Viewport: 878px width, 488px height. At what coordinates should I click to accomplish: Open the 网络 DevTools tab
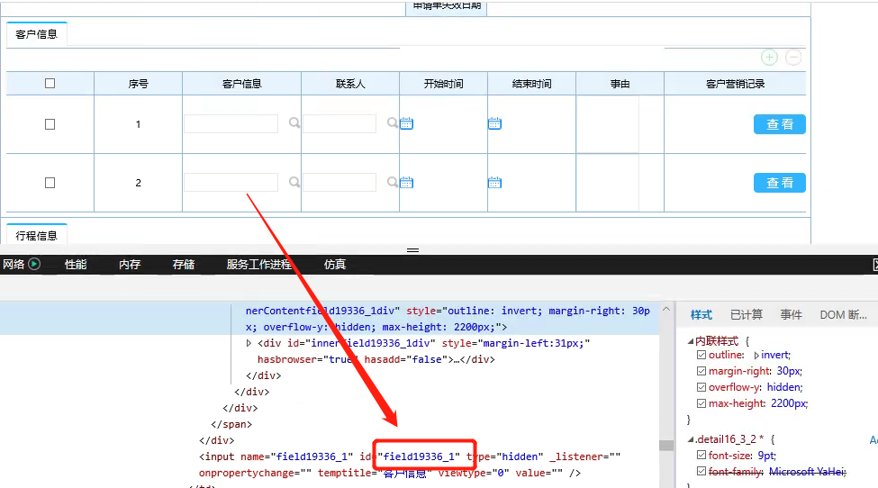(14, 264)
